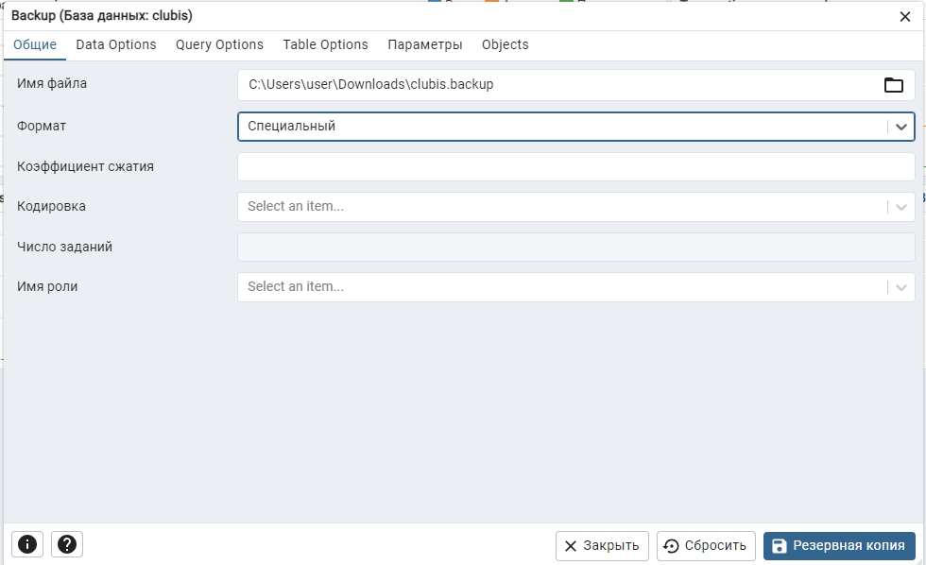Screen dimensions: 926x565
Task: Click the Сбросить reset button
Action: click(706, 545)
